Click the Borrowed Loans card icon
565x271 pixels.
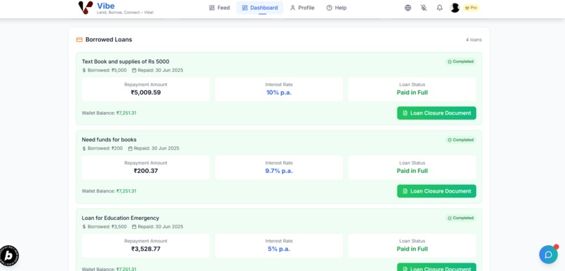tap(79, 40)
